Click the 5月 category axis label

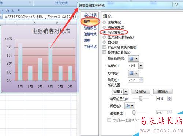point(60,86)
